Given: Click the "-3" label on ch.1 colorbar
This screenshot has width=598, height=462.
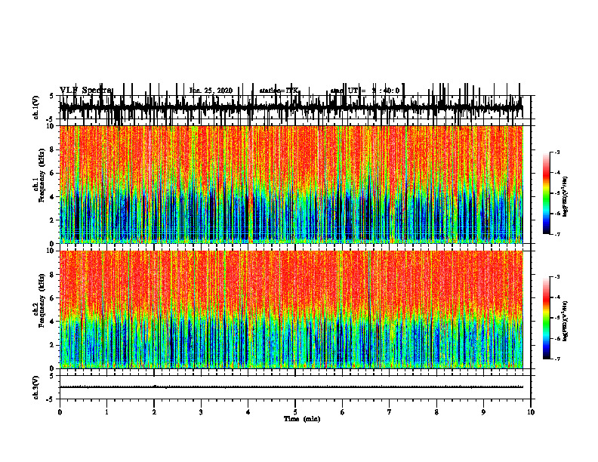Looking at the screenshot, I should pyautogui.click(x=557, y=152).
